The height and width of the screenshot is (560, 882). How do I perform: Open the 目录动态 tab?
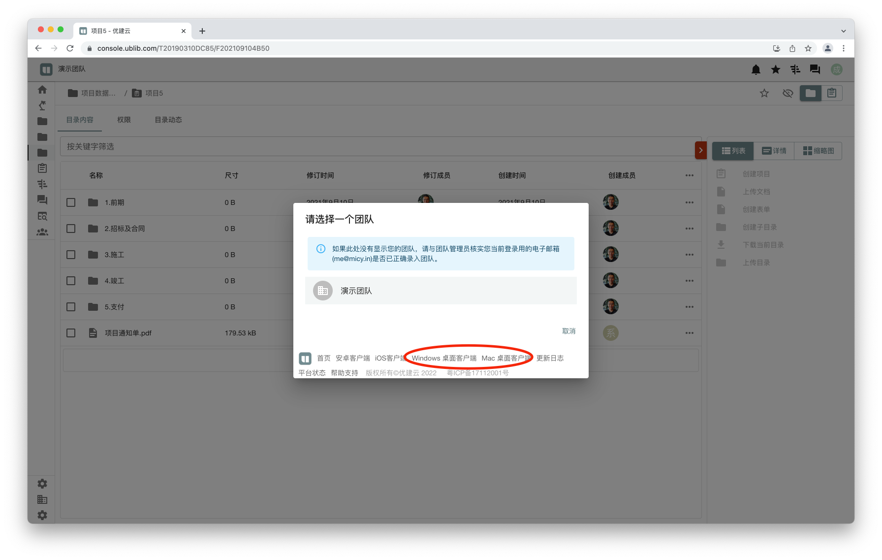click(168, 120)
